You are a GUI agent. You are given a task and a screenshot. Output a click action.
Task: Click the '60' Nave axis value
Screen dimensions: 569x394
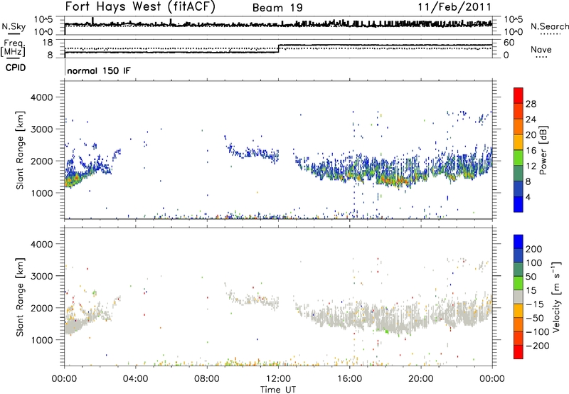[509, 43]
